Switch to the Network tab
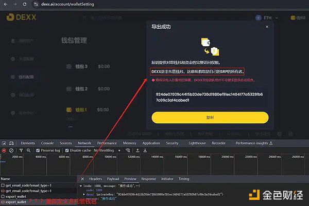Image resolution: width=309 pixels, height=206 pixels. (x=84, y=143)
